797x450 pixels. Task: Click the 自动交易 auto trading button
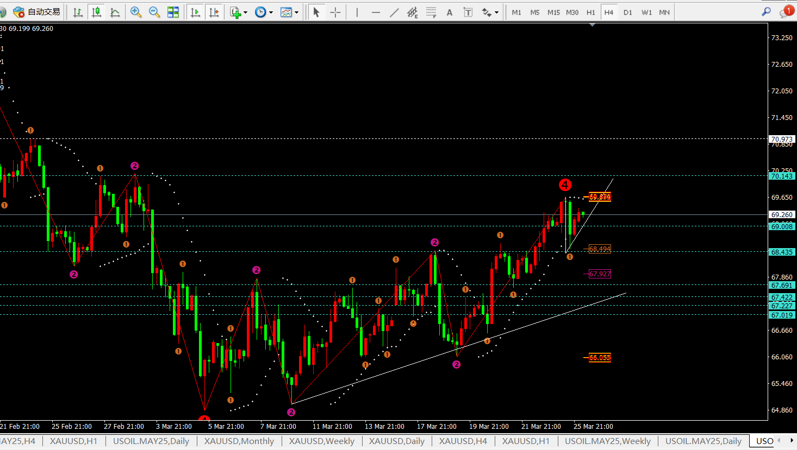point(37,12)
